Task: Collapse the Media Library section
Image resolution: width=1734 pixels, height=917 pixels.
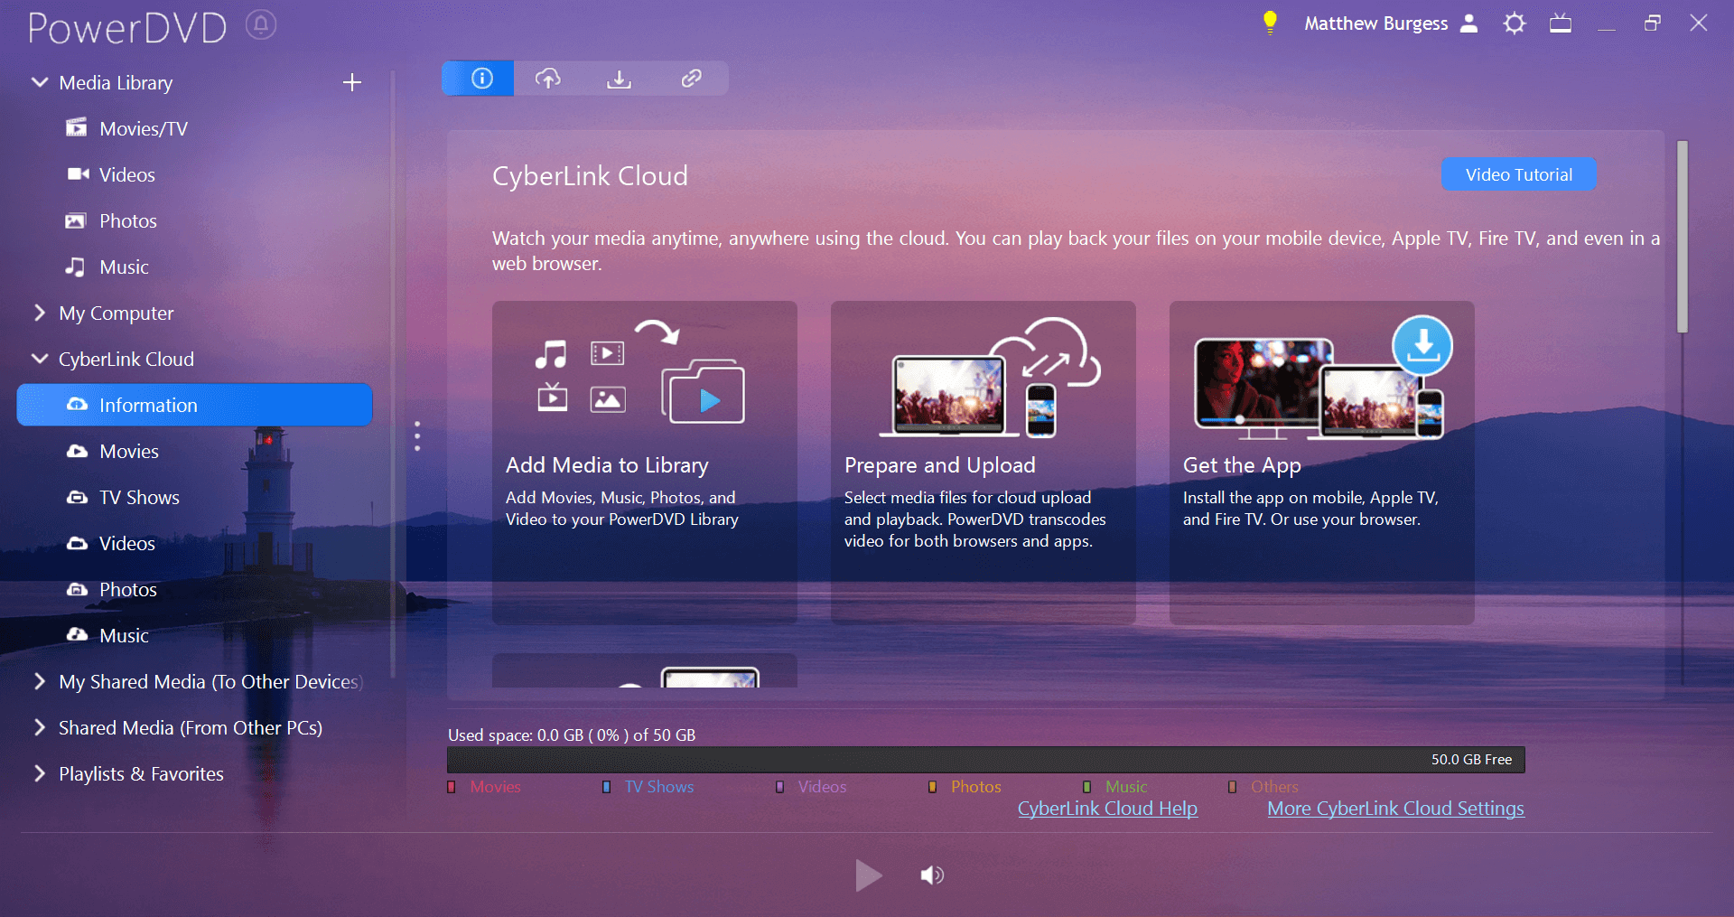Action: click(x=40, y=82)
